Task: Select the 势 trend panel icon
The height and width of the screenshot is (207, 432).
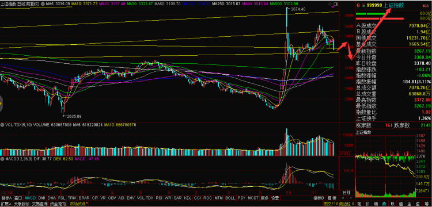Action: point(384,204)
